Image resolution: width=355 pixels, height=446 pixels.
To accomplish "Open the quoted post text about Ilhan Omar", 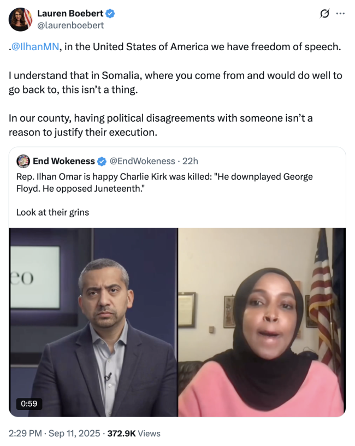I will click(164, 183).
